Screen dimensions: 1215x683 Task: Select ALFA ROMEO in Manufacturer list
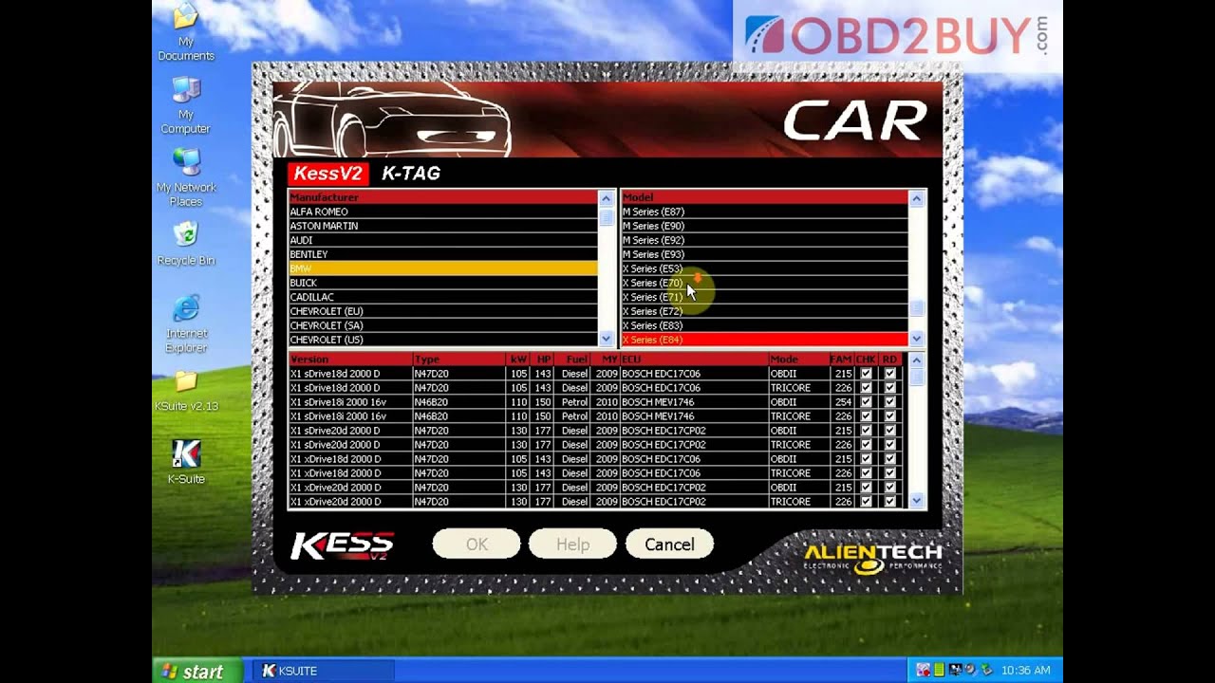point(443,212)
